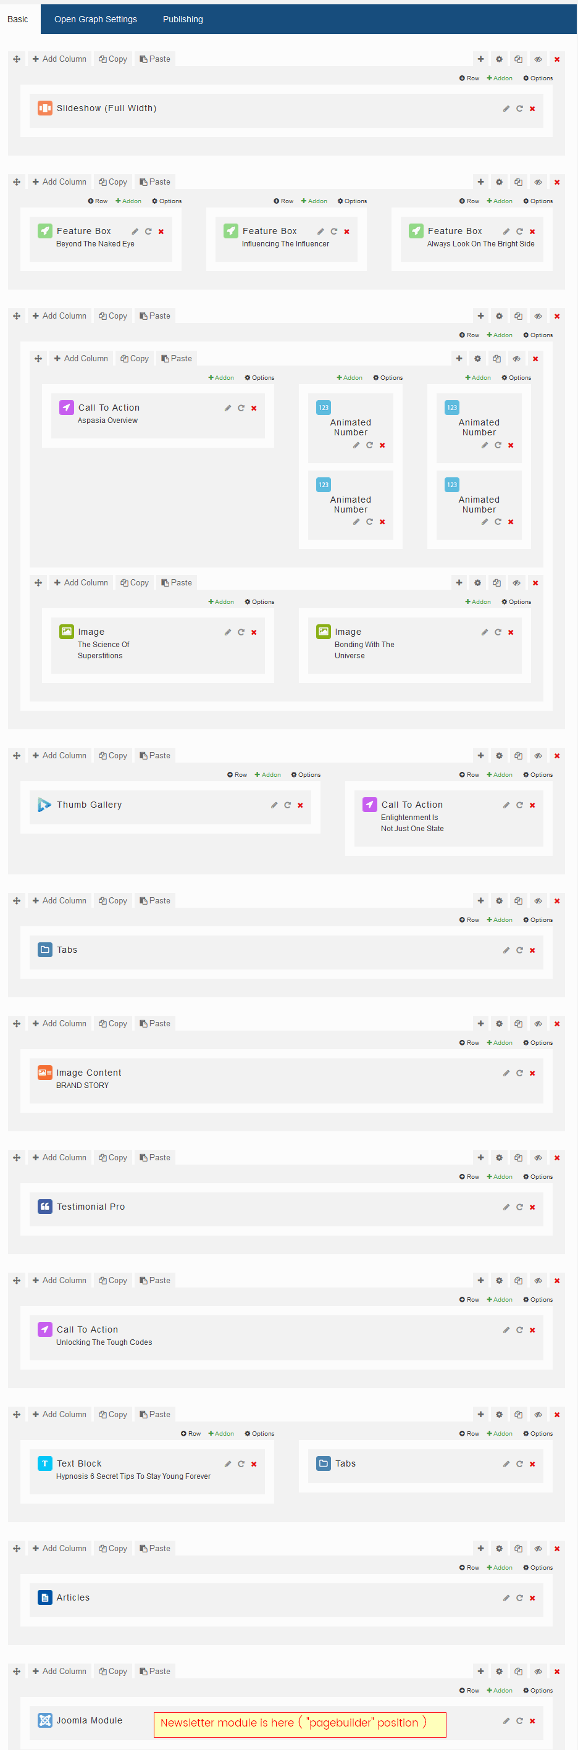Click Add Column in the Slideshow row
This screenshot has height=1750, width=578.
point(60,59)
